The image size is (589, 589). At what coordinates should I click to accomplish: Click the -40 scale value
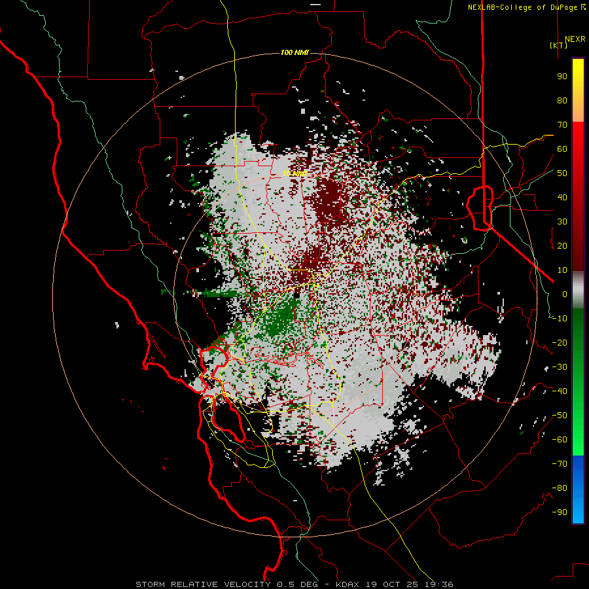[x=560, y=391]
